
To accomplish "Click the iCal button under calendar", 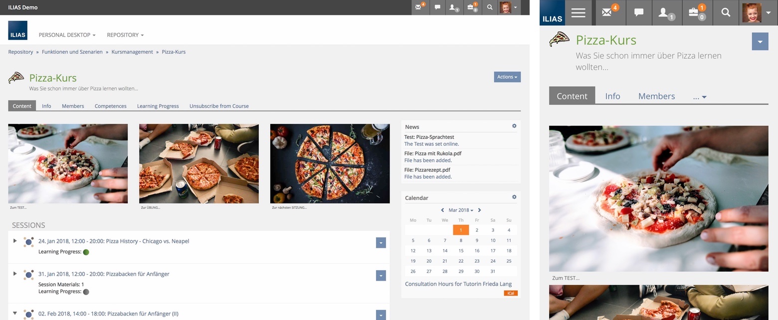I will [x=511, y=293].
